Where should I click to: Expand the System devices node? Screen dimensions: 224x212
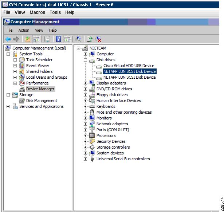click(85, 153)
